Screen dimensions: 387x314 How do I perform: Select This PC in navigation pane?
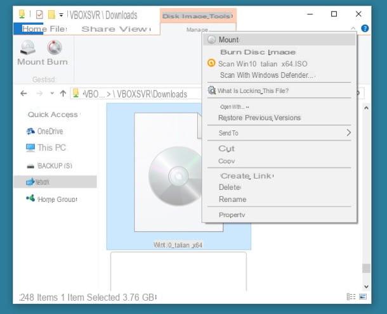pos(46,148)
